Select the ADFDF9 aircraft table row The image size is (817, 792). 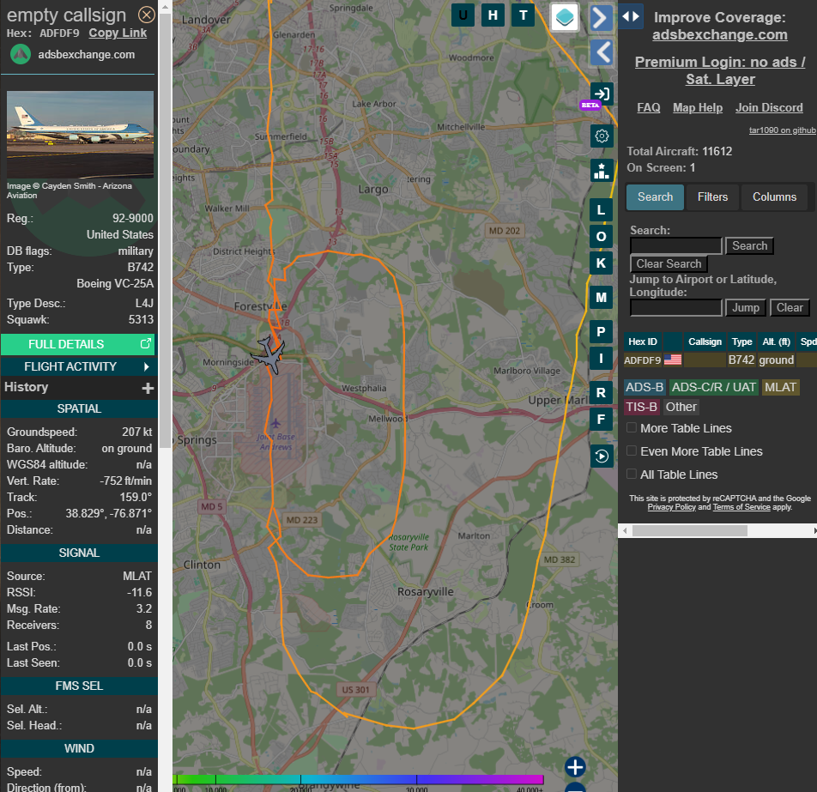pyautogui.click(x=720, y=360)
